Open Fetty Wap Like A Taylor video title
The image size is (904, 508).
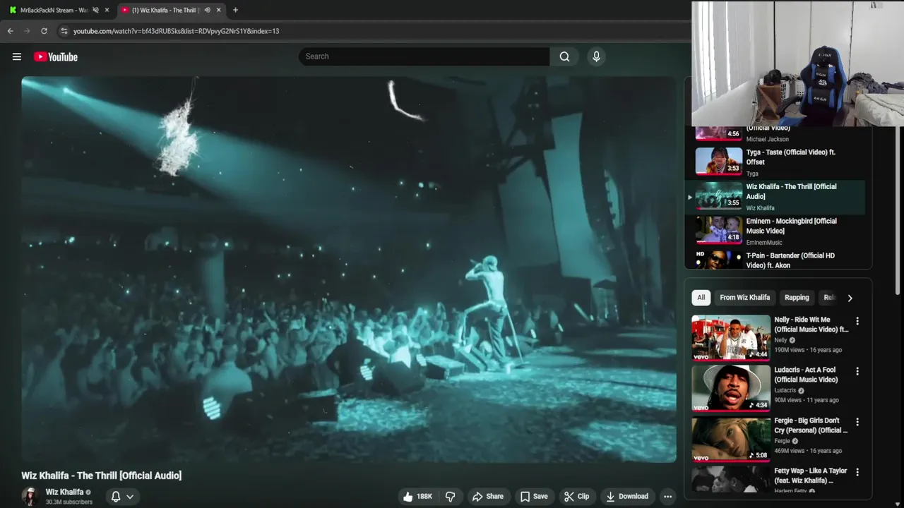click(x=810, y=476)
